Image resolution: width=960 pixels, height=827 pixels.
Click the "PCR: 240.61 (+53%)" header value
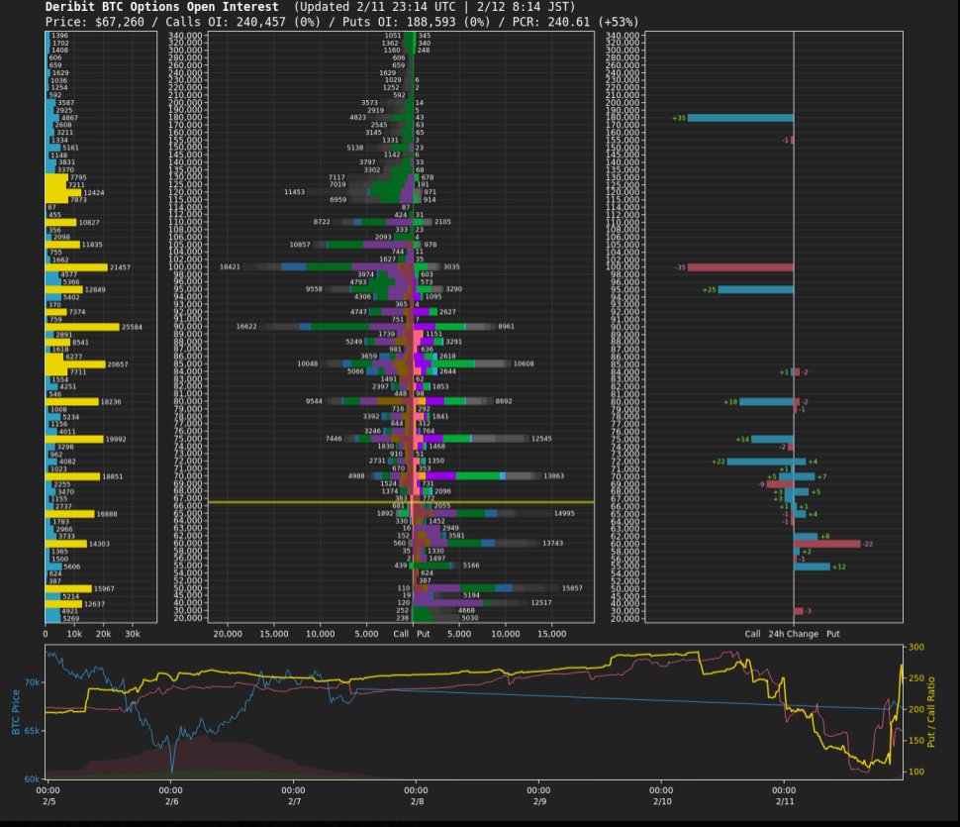(x=575, y=22)
